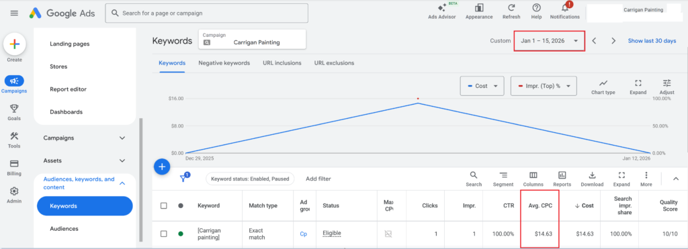The image size is (688, 249).
Task: Switch to the Keywords tab
Action: pos(172,63)
